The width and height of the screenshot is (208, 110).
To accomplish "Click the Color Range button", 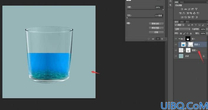I will click(156, 28).
